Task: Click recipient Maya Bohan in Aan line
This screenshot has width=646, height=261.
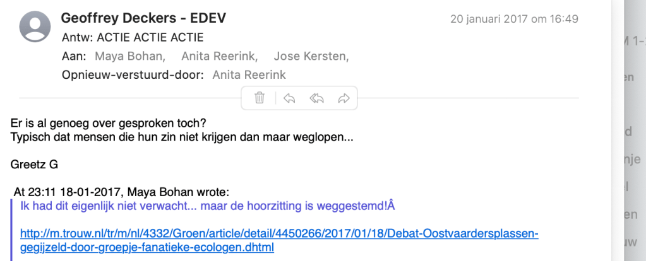Action: [130, 56]
